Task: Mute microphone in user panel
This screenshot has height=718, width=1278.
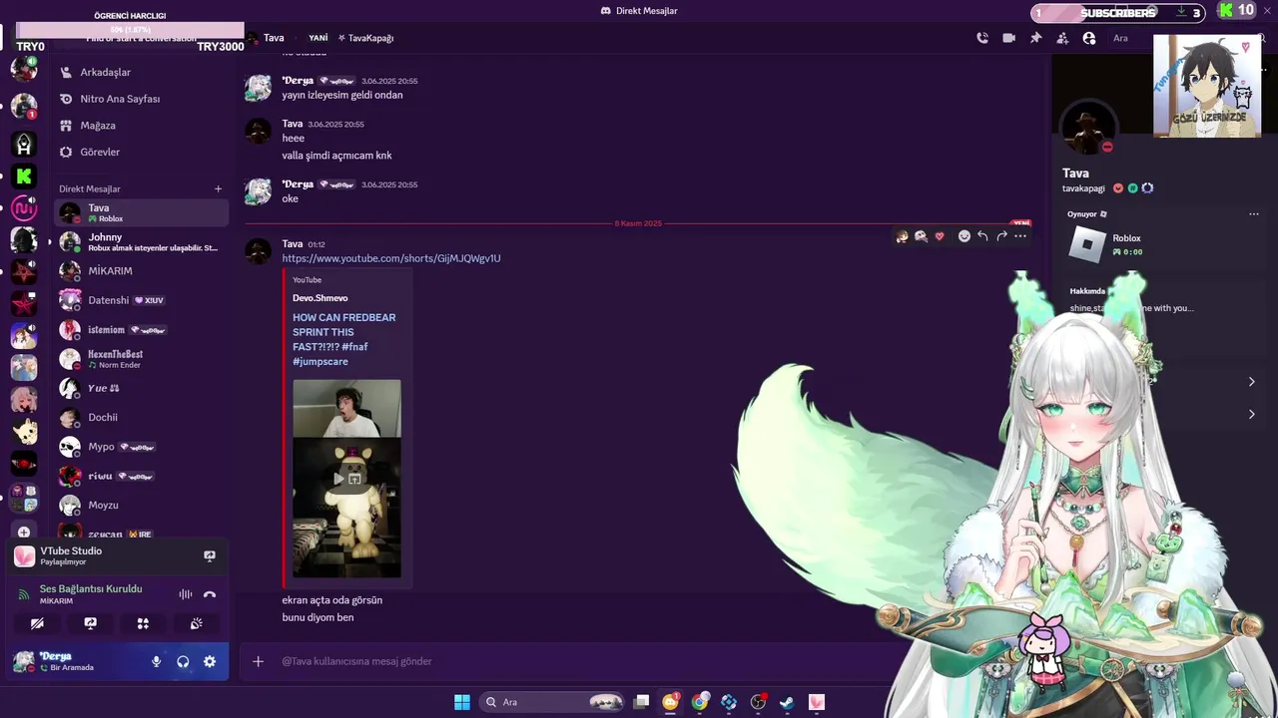Action: [x=157, y=661]
